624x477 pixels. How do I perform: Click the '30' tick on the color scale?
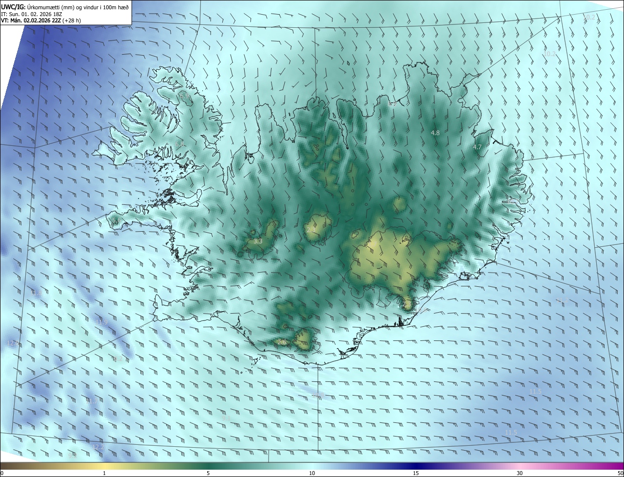click(520, 473)
